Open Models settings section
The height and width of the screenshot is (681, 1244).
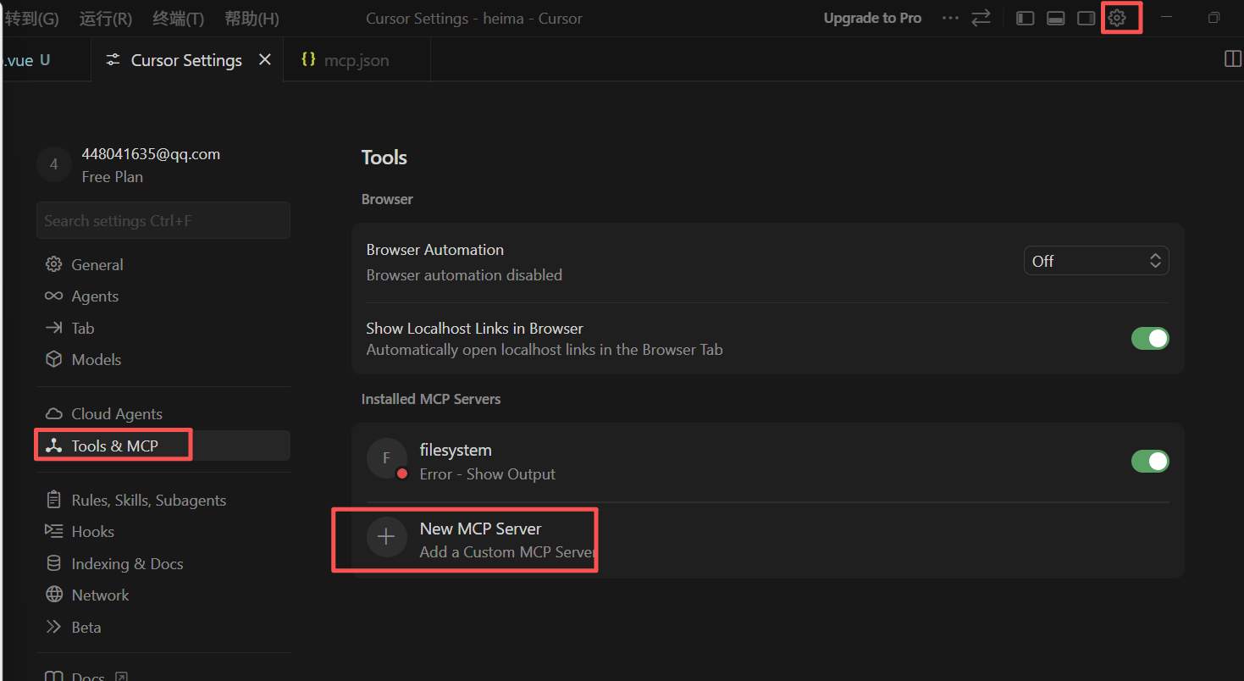point(163,359)
